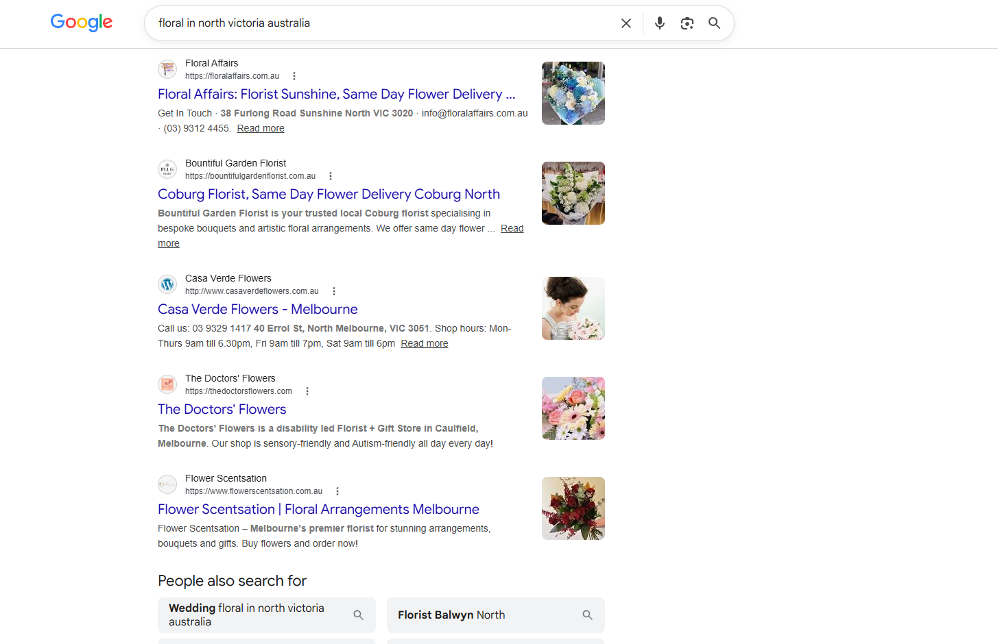Image resolution: width=998 pixels, height=644 pixels.
Task: Click People also search for heading
Action: (x=232, y=581)
